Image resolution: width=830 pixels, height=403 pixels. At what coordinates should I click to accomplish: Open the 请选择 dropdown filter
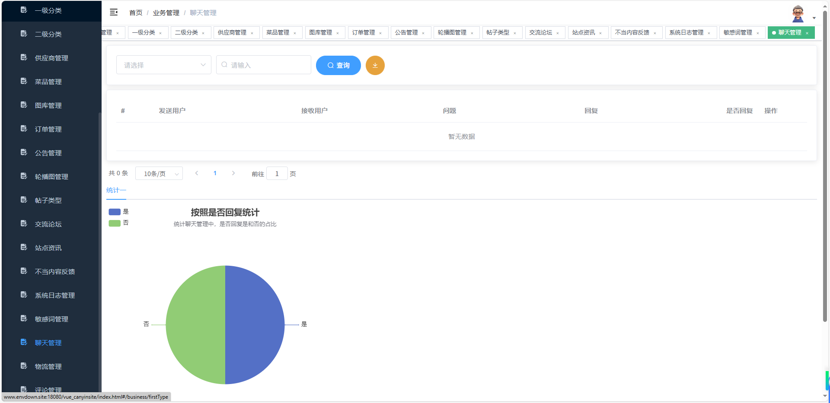[x=163, y=65]
